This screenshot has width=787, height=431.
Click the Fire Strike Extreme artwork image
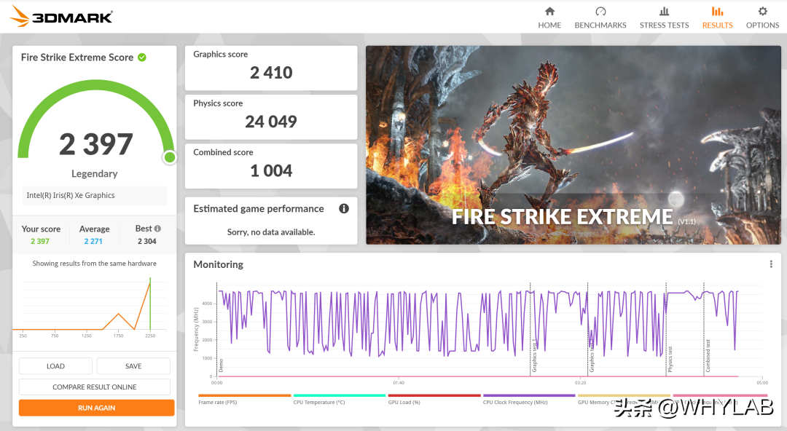(573, 145)
